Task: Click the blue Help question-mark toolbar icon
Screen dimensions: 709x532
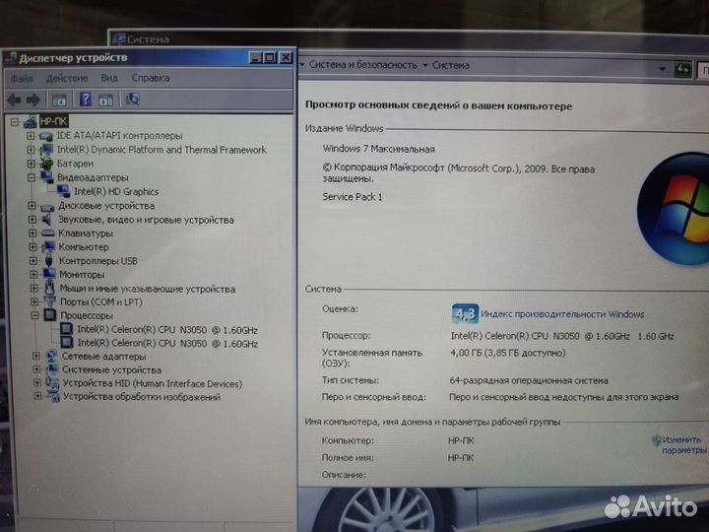Action: tap(85, 100)
